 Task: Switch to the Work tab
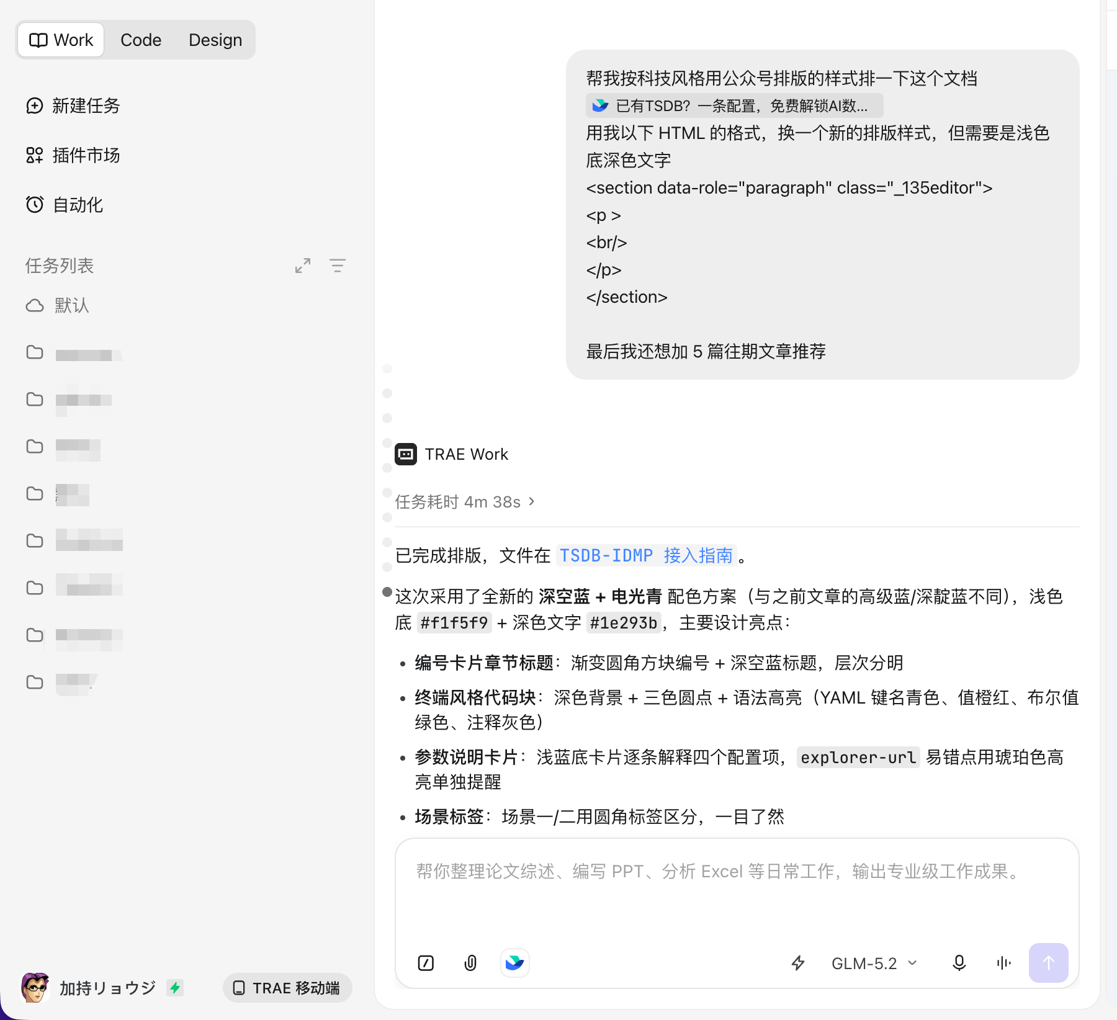(x=61, y=40)
